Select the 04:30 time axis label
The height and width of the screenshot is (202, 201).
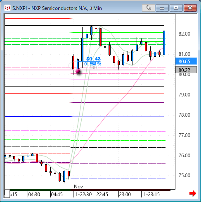click(34, 195)
